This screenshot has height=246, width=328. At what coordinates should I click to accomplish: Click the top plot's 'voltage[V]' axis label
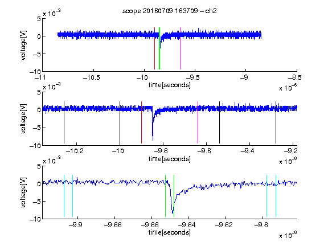click(23, 46)
